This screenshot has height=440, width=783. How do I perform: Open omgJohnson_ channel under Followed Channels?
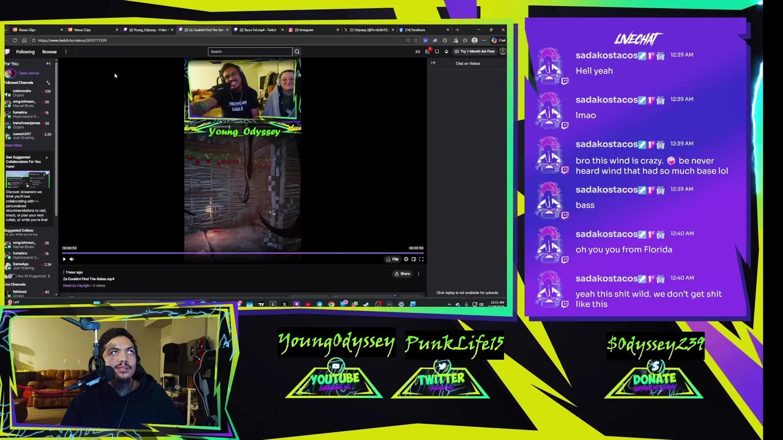click(28, 103)
